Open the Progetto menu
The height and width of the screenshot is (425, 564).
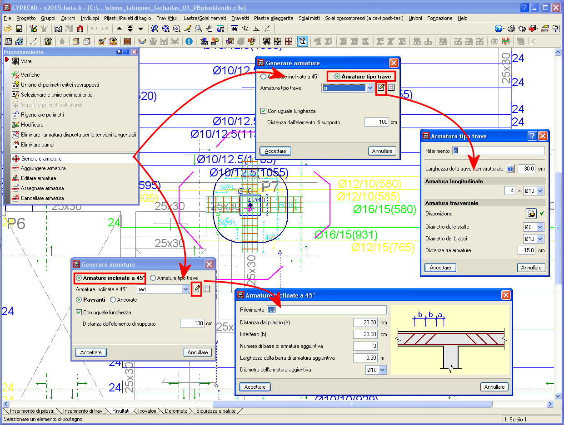coord(26,18)
